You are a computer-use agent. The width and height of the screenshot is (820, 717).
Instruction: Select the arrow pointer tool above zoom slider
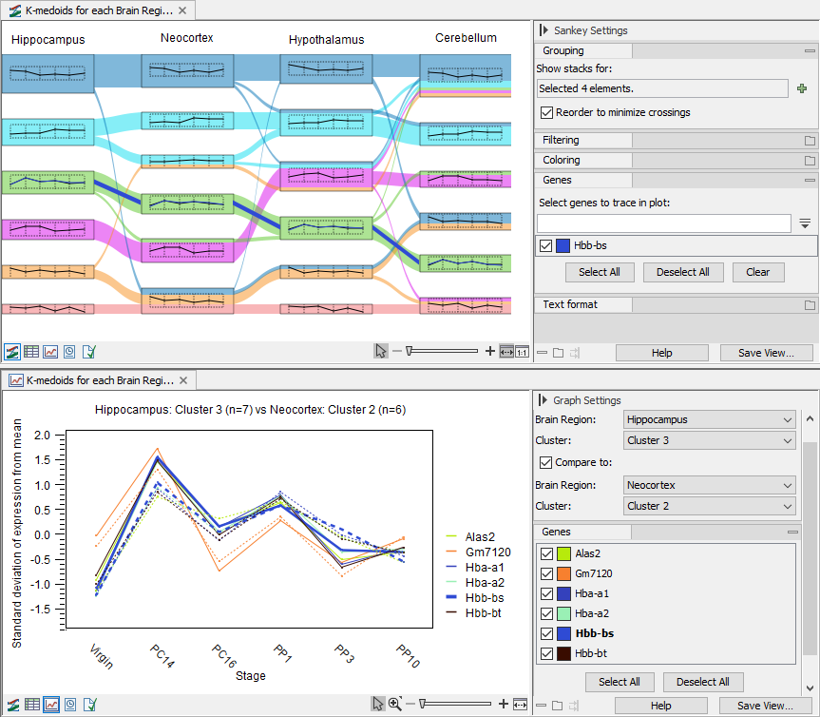pyautogui.click(x=381, y=351)
